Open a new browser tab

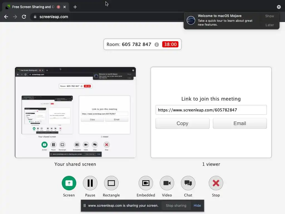[x=75, y=7]
